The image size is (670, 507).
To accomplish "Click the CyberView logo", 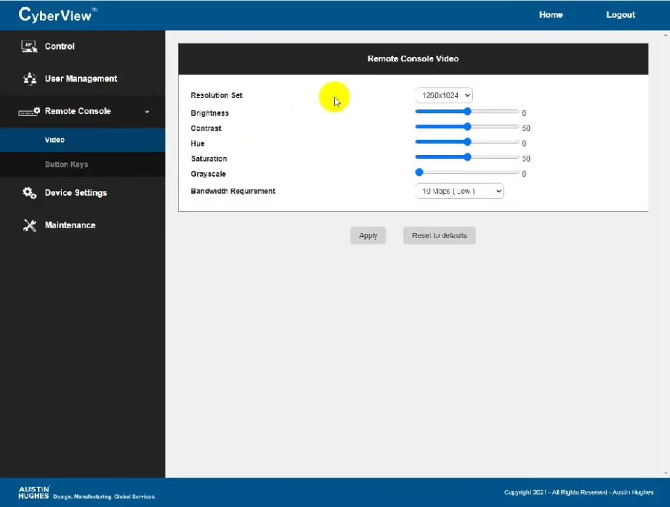I will tap(58, 15).
